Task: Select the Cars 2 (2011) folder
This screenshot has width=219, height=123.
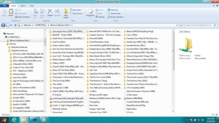Action: click(132, 35)
